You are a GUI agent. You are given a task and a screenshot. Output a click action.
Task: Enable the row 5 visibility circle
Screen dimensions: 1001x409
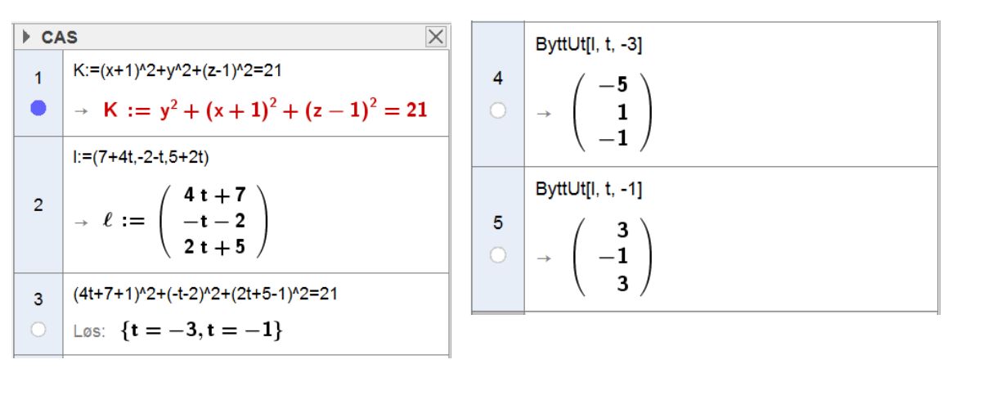click(x=498, y=255)
